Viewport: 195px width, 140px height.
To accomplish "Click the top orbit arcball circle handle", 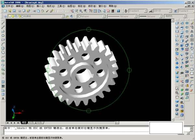I will click(x=89, y=30).
